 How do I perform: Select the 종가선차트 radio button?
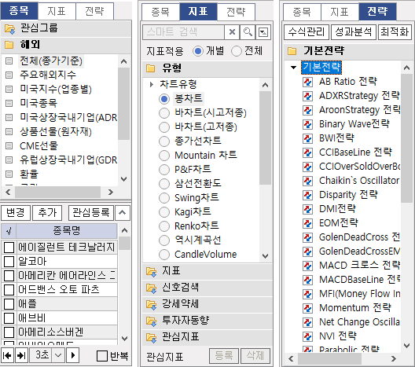point(164,141)
